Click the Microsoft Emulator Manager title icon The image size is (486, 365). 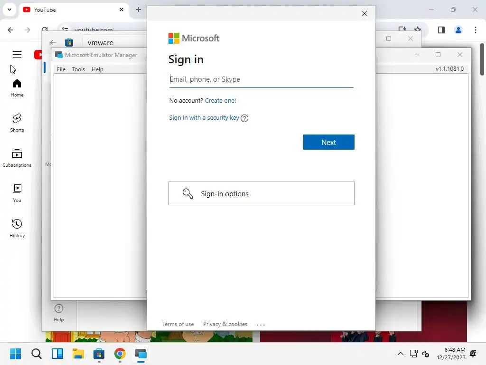(x=58, y=55)
